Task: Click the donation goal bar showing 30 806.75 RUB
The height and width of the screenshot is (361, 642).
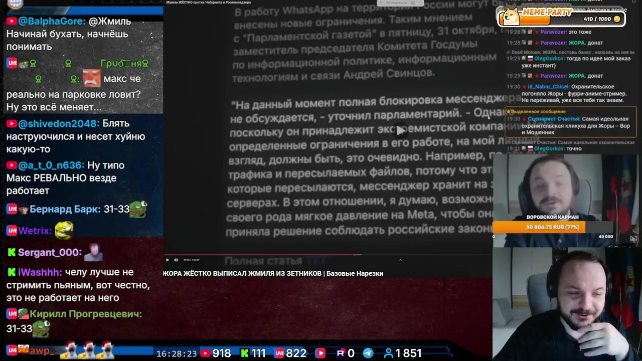Action: [553, 227]
